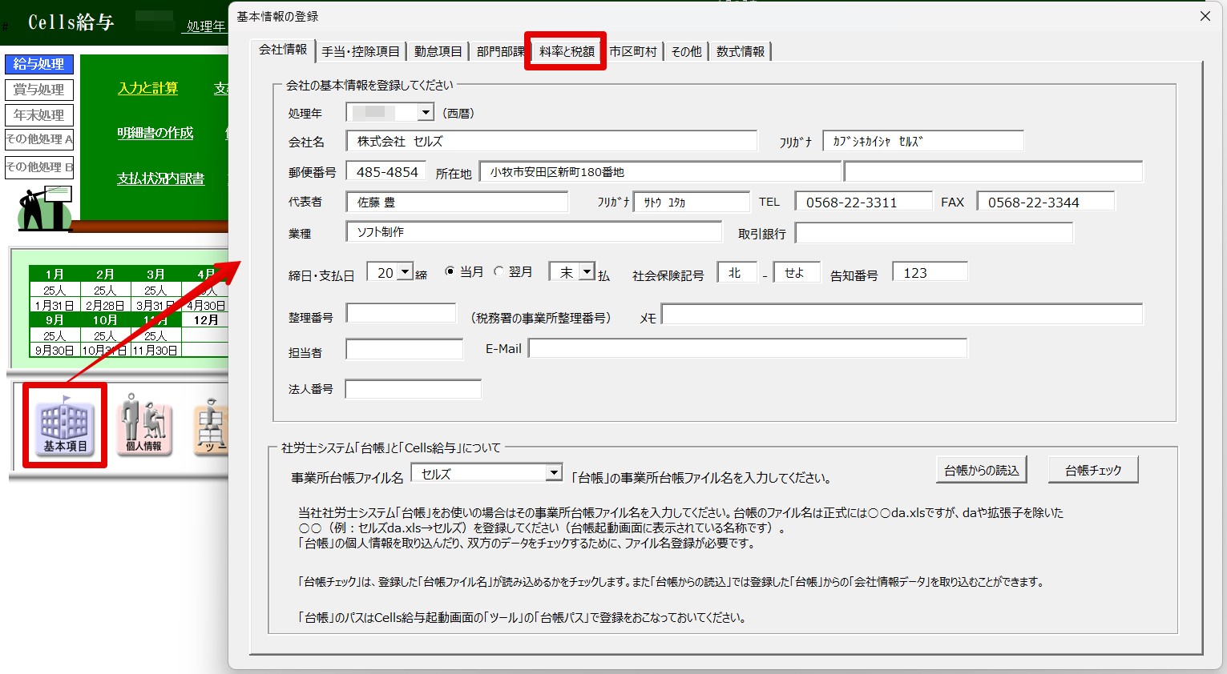Select the その他 tab
1227x674 pixels.
tap(686, 51)
